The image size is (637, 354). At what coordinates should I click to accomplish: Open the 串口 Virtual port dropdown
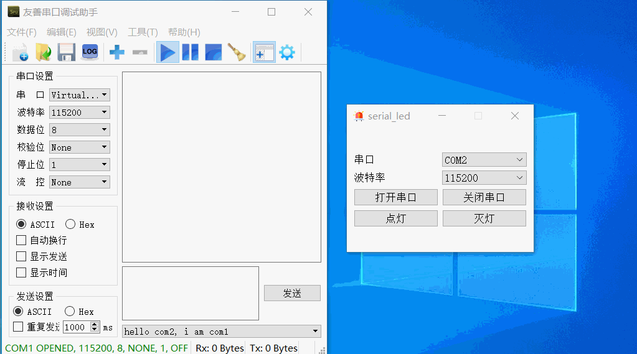click(x=80, y=95)
